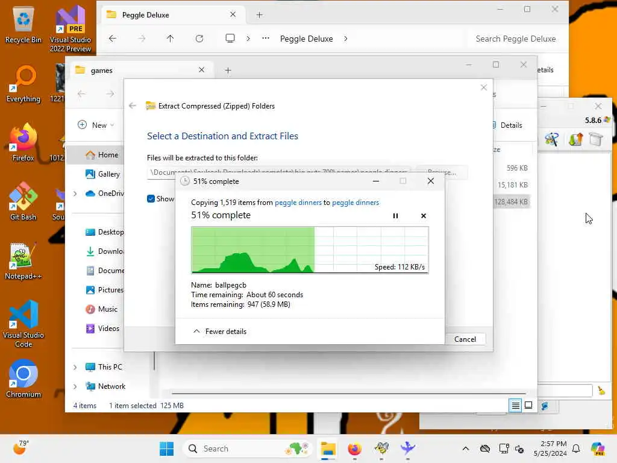Screen dimensions: 617x463
Task: Launch Chromium from the desktop
Action: coord(23,379)
